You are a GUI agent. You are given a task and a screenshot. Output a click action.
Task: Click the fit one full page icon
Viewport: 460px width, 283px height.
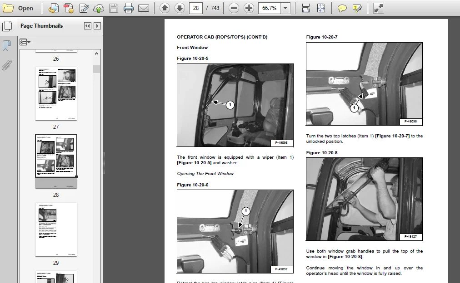(x=321, y=8)
